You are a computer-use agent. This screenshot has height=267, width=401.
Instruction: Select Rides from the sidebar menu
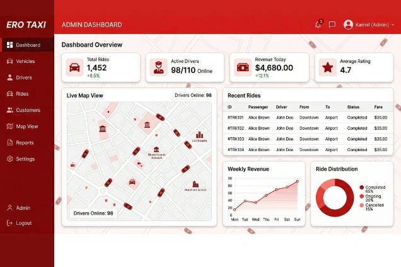pyautogui.click(x=22, y=94)
